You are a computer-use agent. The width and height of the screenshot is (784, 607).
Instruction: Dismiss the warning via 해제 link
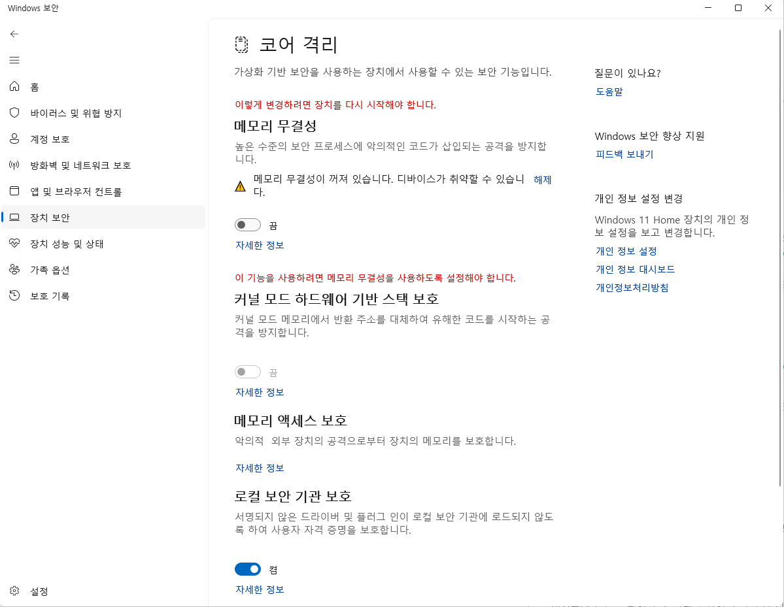[x=543, y=179]
